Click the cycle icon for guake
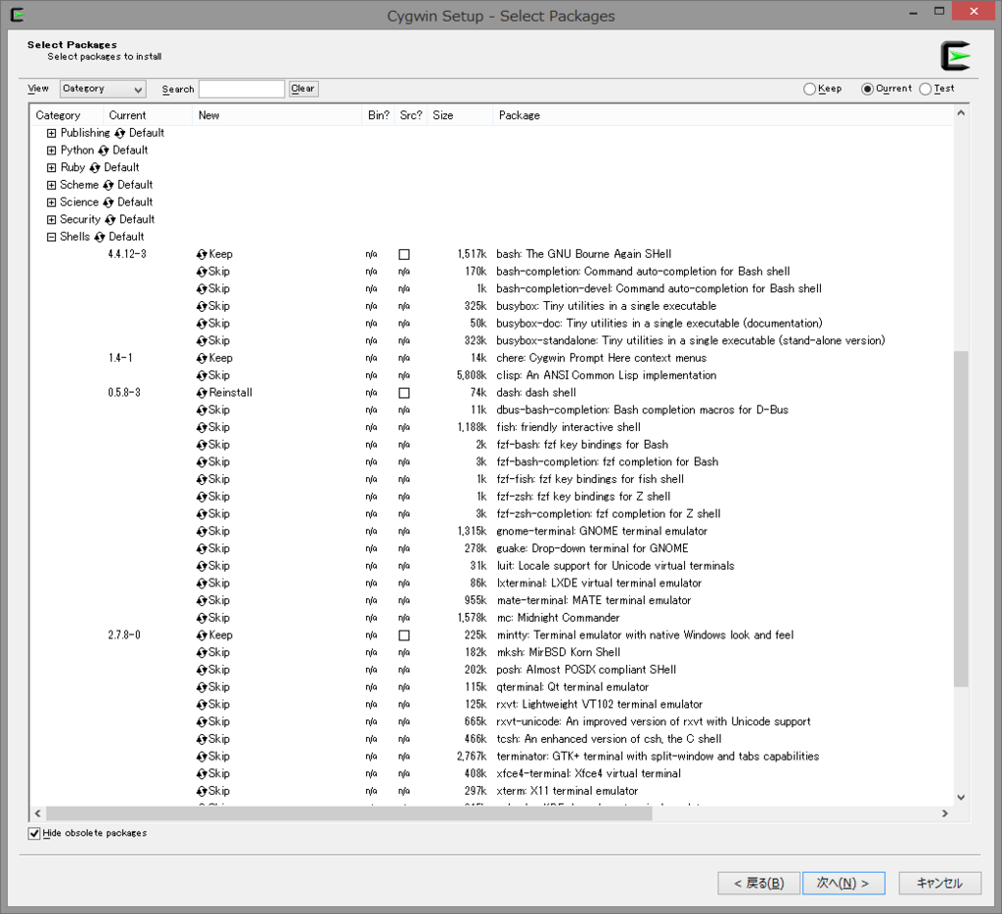Viewport: 1002px width, 914px height. pos(202,549)
